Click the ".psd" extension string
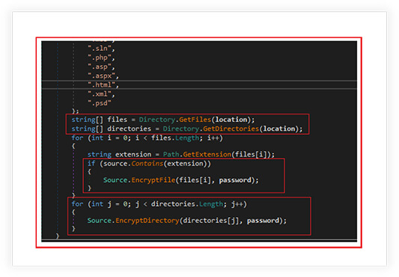This screenshot has width=399, height=277. (x=100, y=103)
